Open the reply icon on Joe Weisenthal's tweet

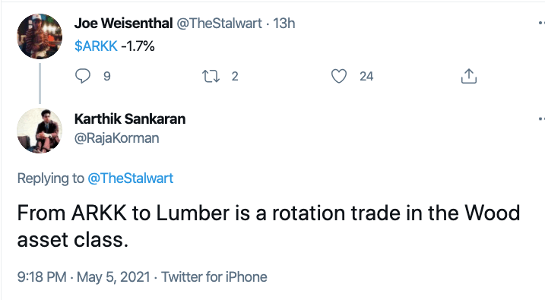click(x=83, y=76)
